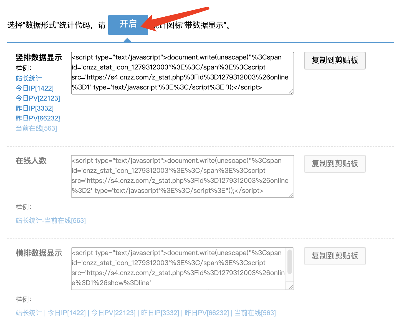This screenshot has width=394, height=319.
Task: Open the 站长统计 link in the vertical sample list
Action: coord(29,78)
